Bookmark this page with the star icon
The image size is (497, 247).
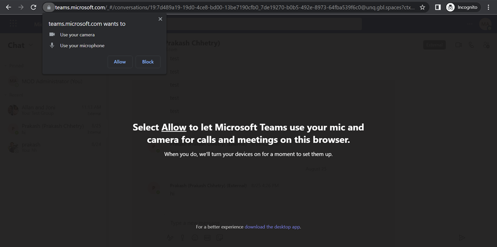pyautogui.click(x=422, y=7)
